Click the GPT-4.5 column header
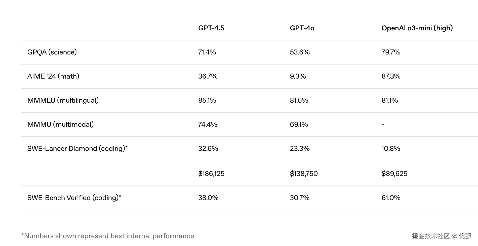 tap(211, 28)
